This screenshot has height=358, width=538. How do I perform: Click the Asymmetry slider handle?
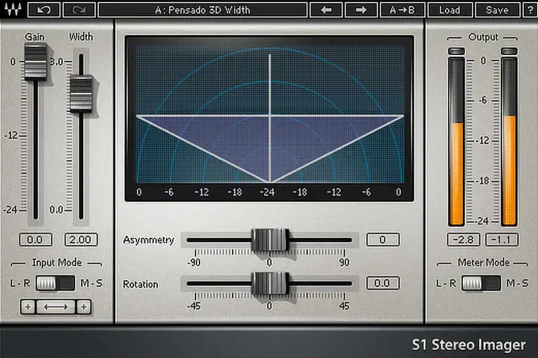(x=269, y=240)
